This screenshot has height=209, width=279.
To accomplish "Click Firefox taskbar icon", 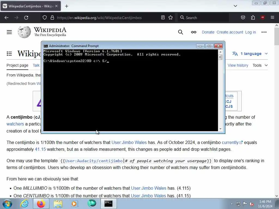I will [x=41, y=204].
